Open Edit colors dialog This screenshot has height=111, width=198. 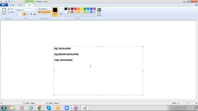pyautogui.click(x=99, y=12)
